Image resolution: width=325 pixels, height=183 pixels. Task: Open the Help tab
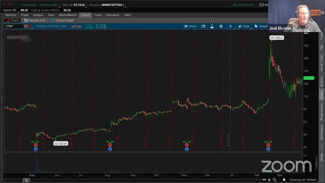coord(127,15)
